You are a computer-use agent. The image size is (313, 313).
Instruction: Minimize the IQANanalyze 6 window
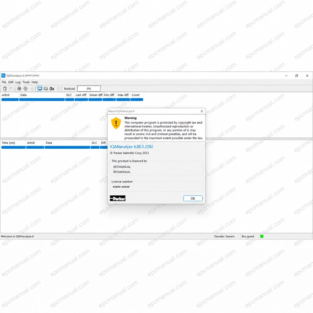click(x=286, y=76)
